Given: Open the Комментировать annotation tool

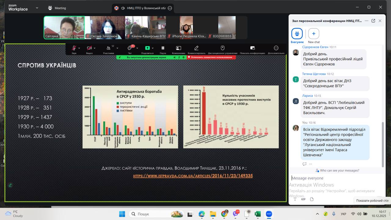Looking at the screenshot, I should coord(196,48).
